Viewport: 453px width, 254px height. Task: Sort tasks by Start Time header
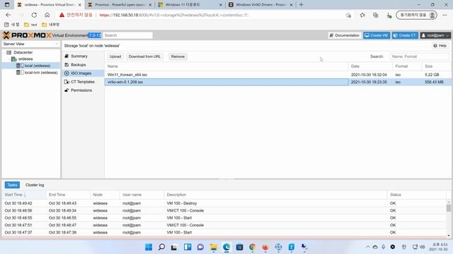click(x=23, y=195)
